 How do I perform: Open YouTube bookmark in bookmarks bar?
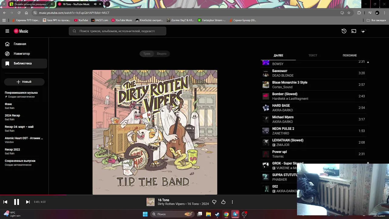point(81,20)
